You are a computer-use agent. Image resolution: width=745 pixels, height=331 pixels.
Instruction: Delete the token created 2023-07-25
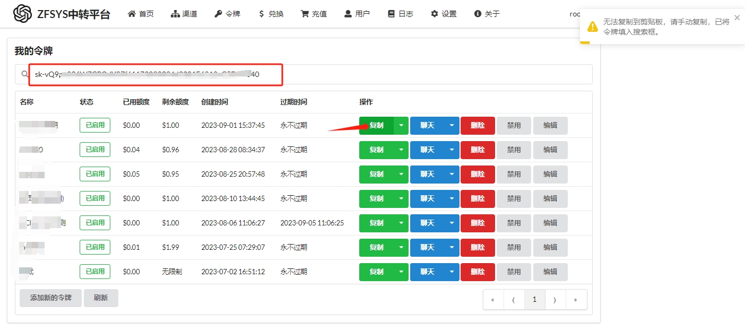(478, 248)
